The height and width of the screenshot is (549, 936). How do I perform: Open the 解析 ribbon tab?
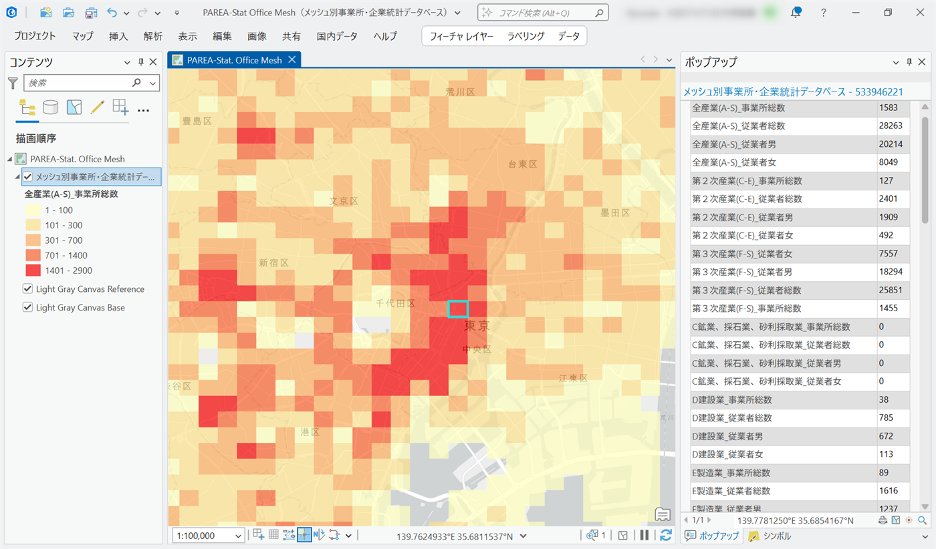[152, 36]
